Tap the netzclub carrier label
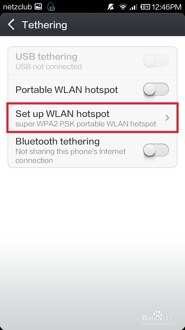Image resolution: width=185 pixels, height=330 pixels. pos(17,7)
